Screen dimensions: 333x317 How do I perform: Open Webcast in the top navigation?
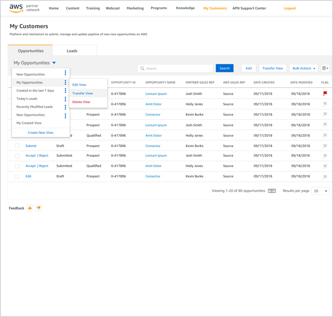point(112,8)
